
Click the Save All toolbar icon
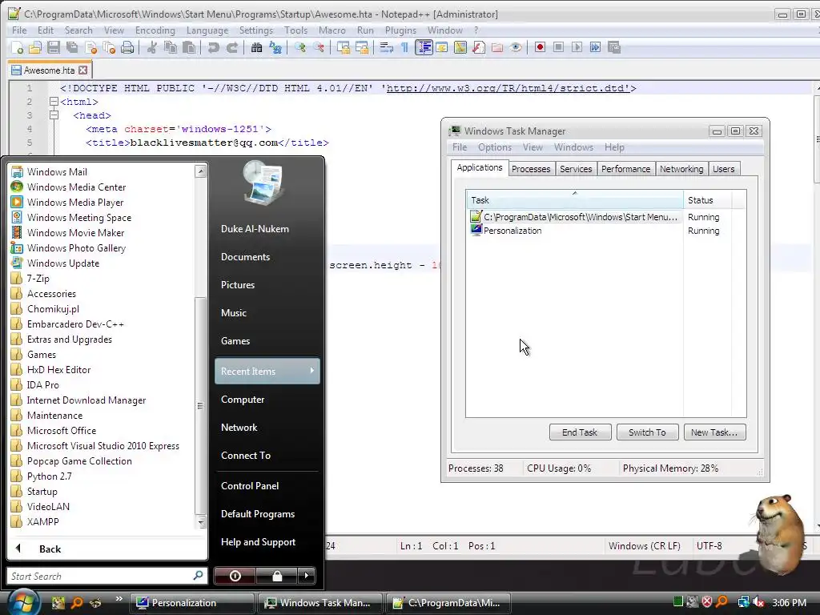point(72,47)
